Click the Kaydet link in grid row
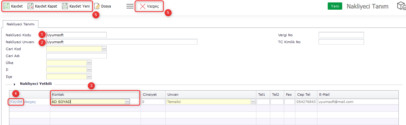Screen dimensions: 406x125 pos(16,102)
